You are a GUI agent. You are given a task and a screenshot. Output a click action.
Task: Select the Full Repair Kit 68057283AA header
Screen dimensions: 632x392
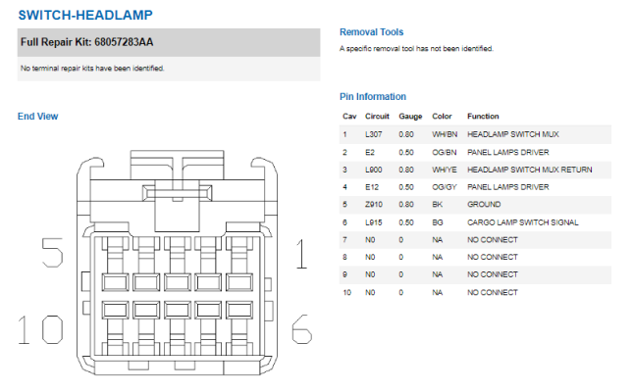coord(169,42)
